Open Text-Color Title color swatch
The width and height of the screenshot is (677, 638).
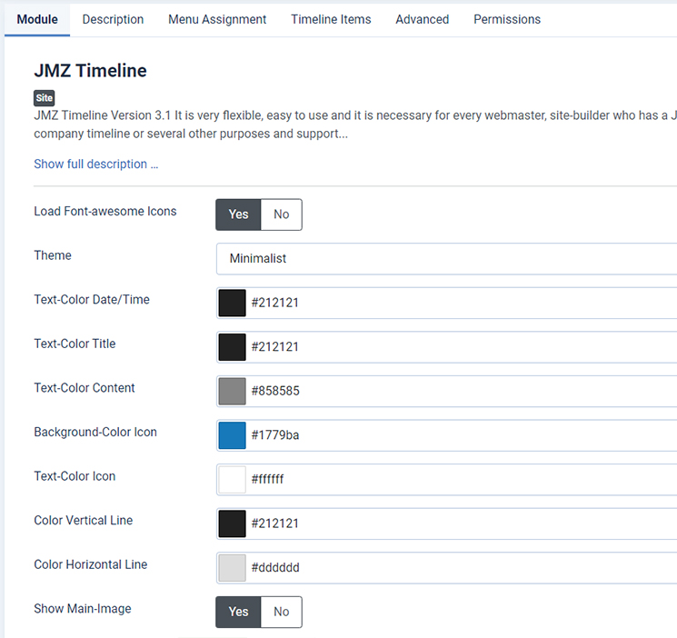tap(233, 347)
